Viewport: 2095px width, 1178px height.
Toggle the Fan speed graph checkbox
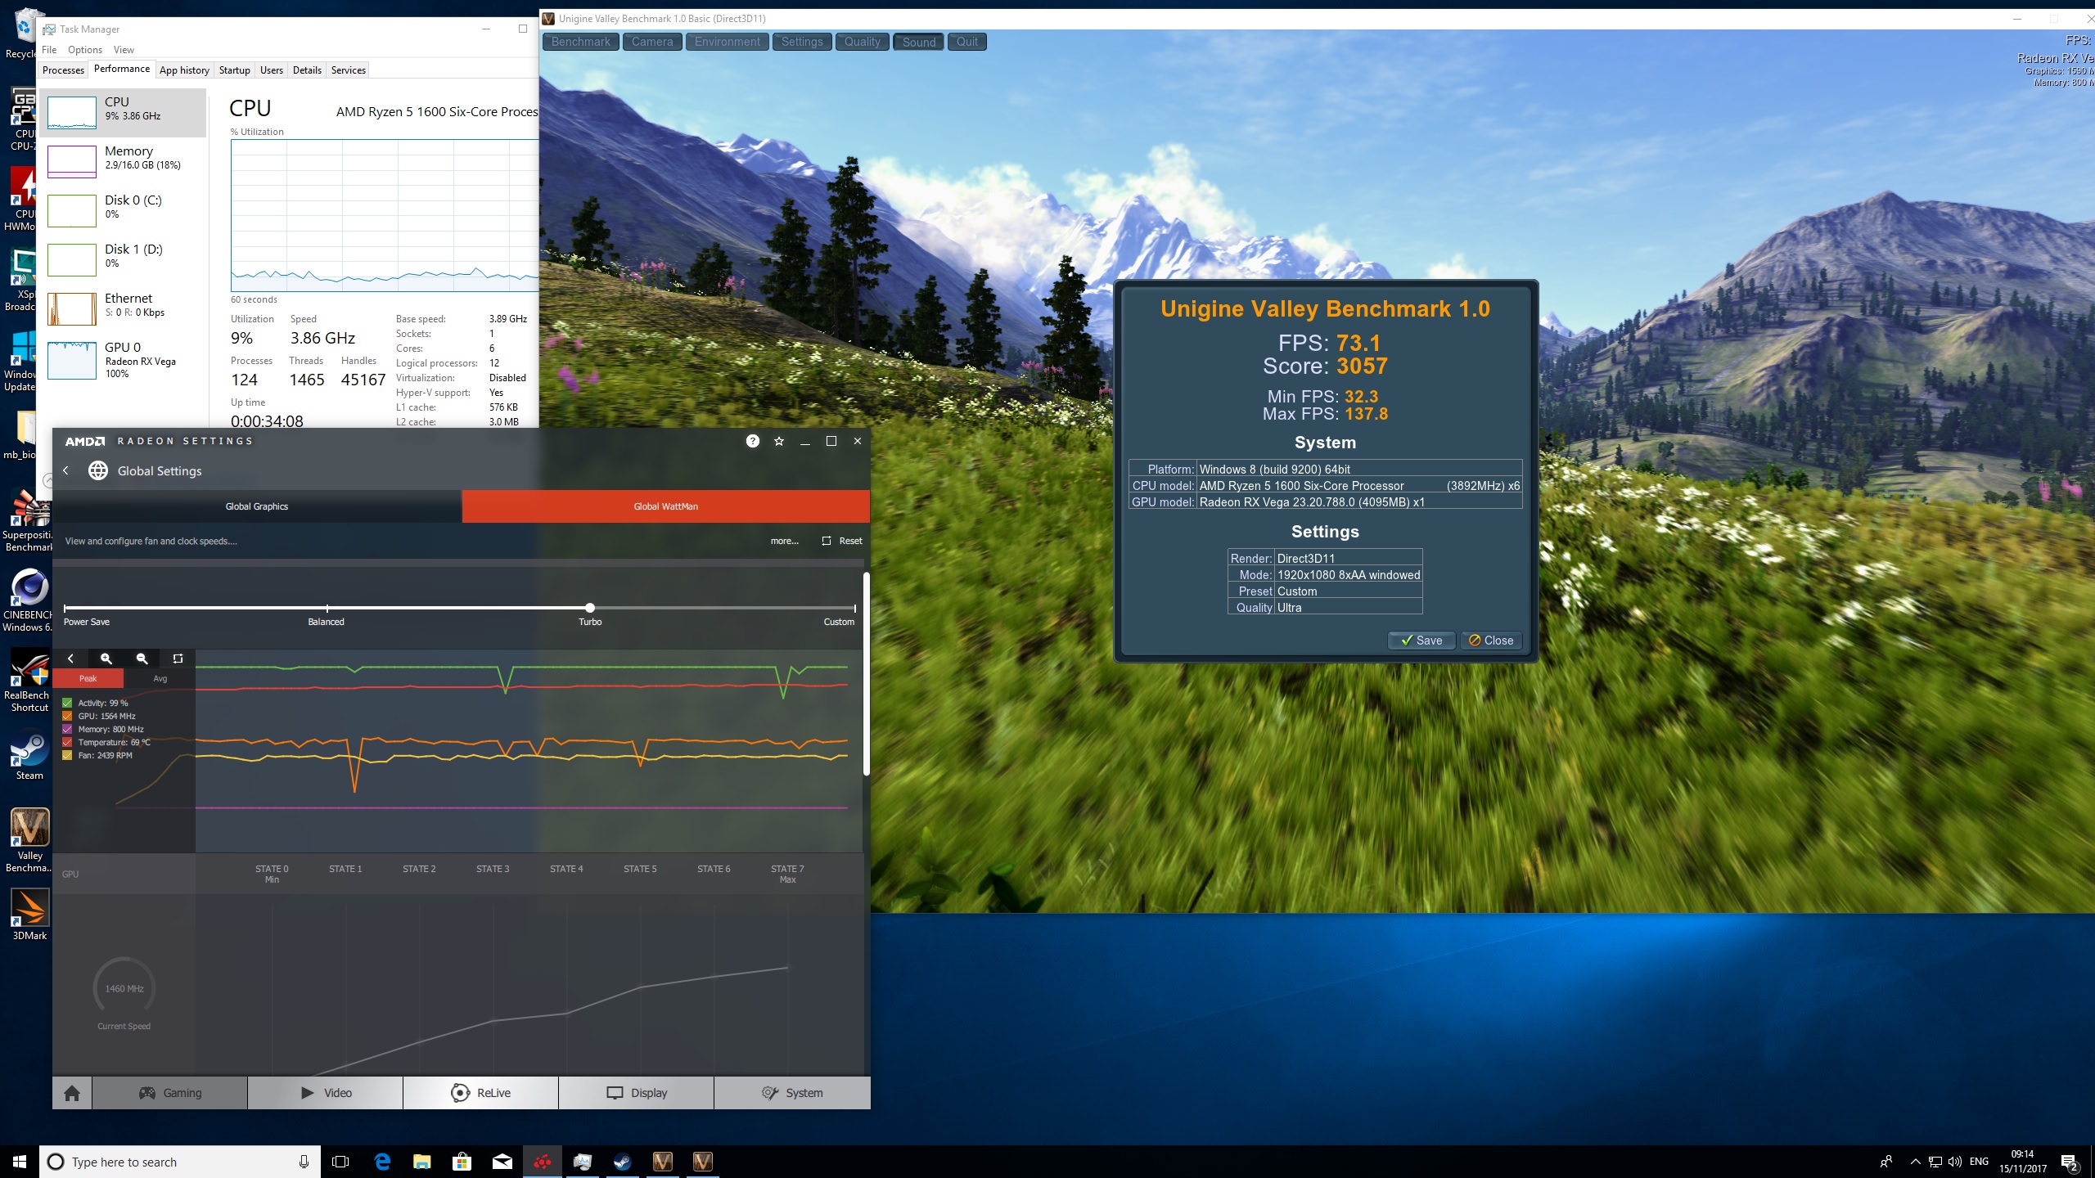click(x=67, y=755)
